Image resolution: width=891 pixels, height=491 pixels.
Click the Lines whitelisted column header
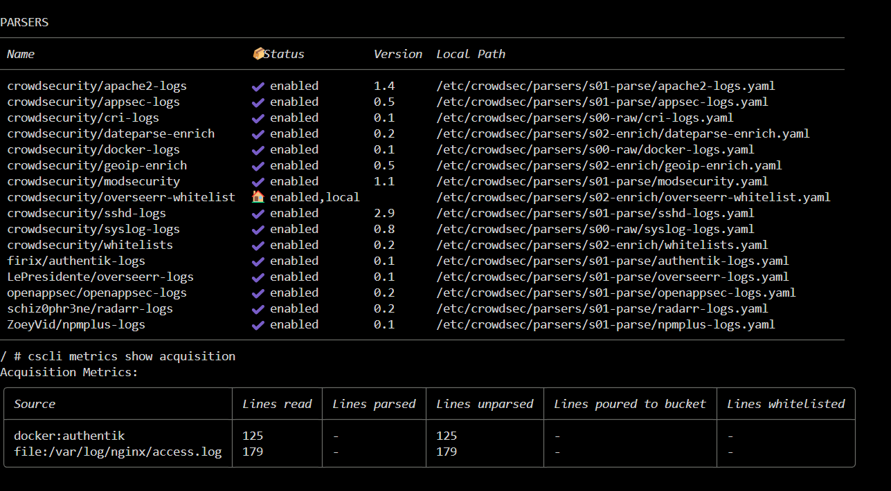[786, 404]
